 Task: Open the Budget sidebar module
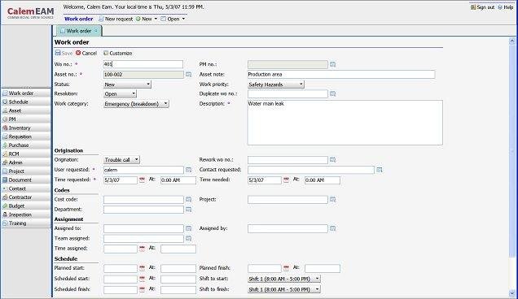pos(26,206)
